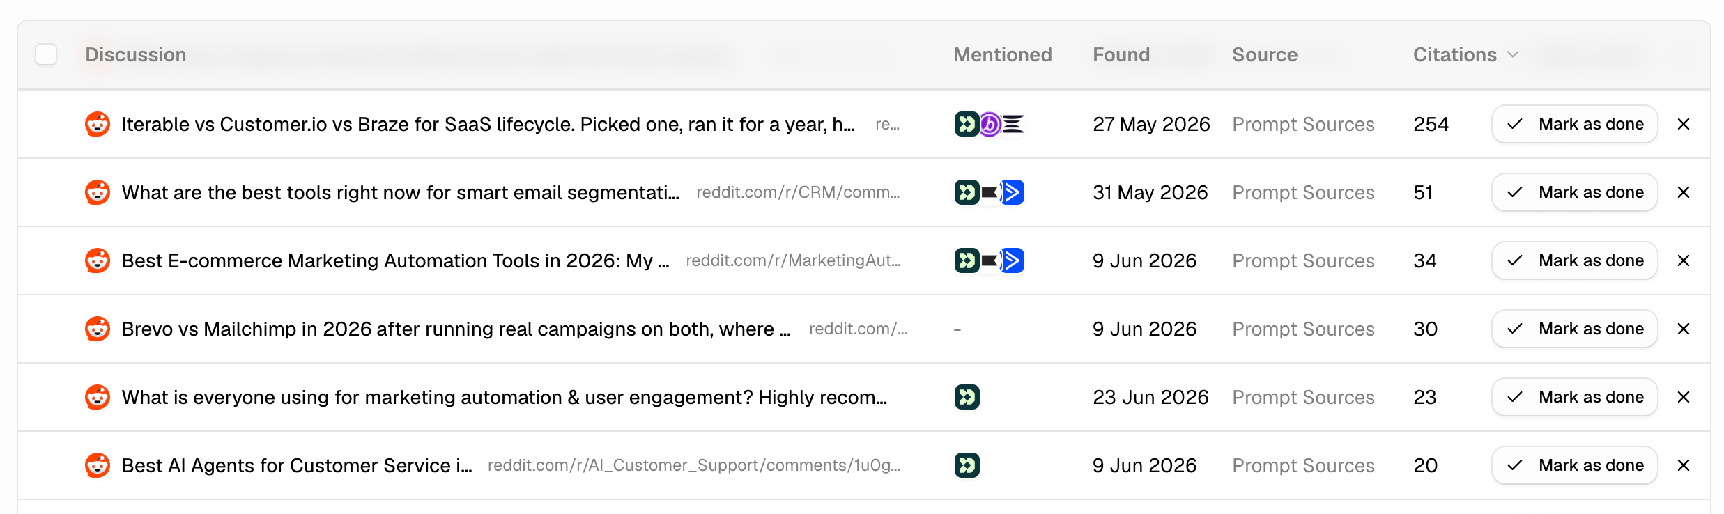This screenshot has height=514, width=1724.
Task: Mark E-commerce Marketing Automation row as done
Action: pyautogui.click(x=1575, y=260)
